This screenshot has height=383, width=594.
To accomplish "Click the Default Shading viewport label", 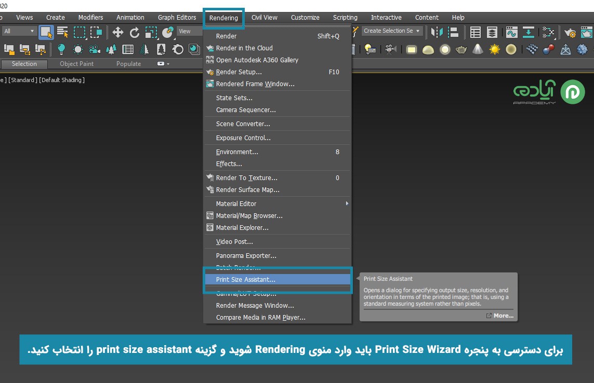I will click(x=62, y=80).
